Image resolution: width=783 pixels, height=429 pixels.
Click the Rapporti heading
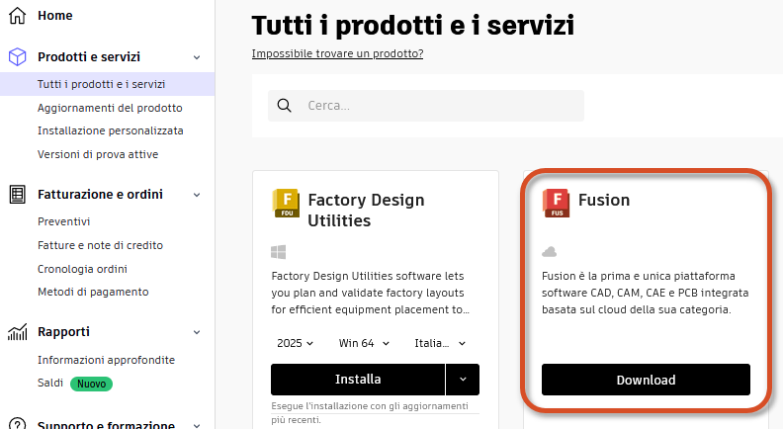click(64, 331)
